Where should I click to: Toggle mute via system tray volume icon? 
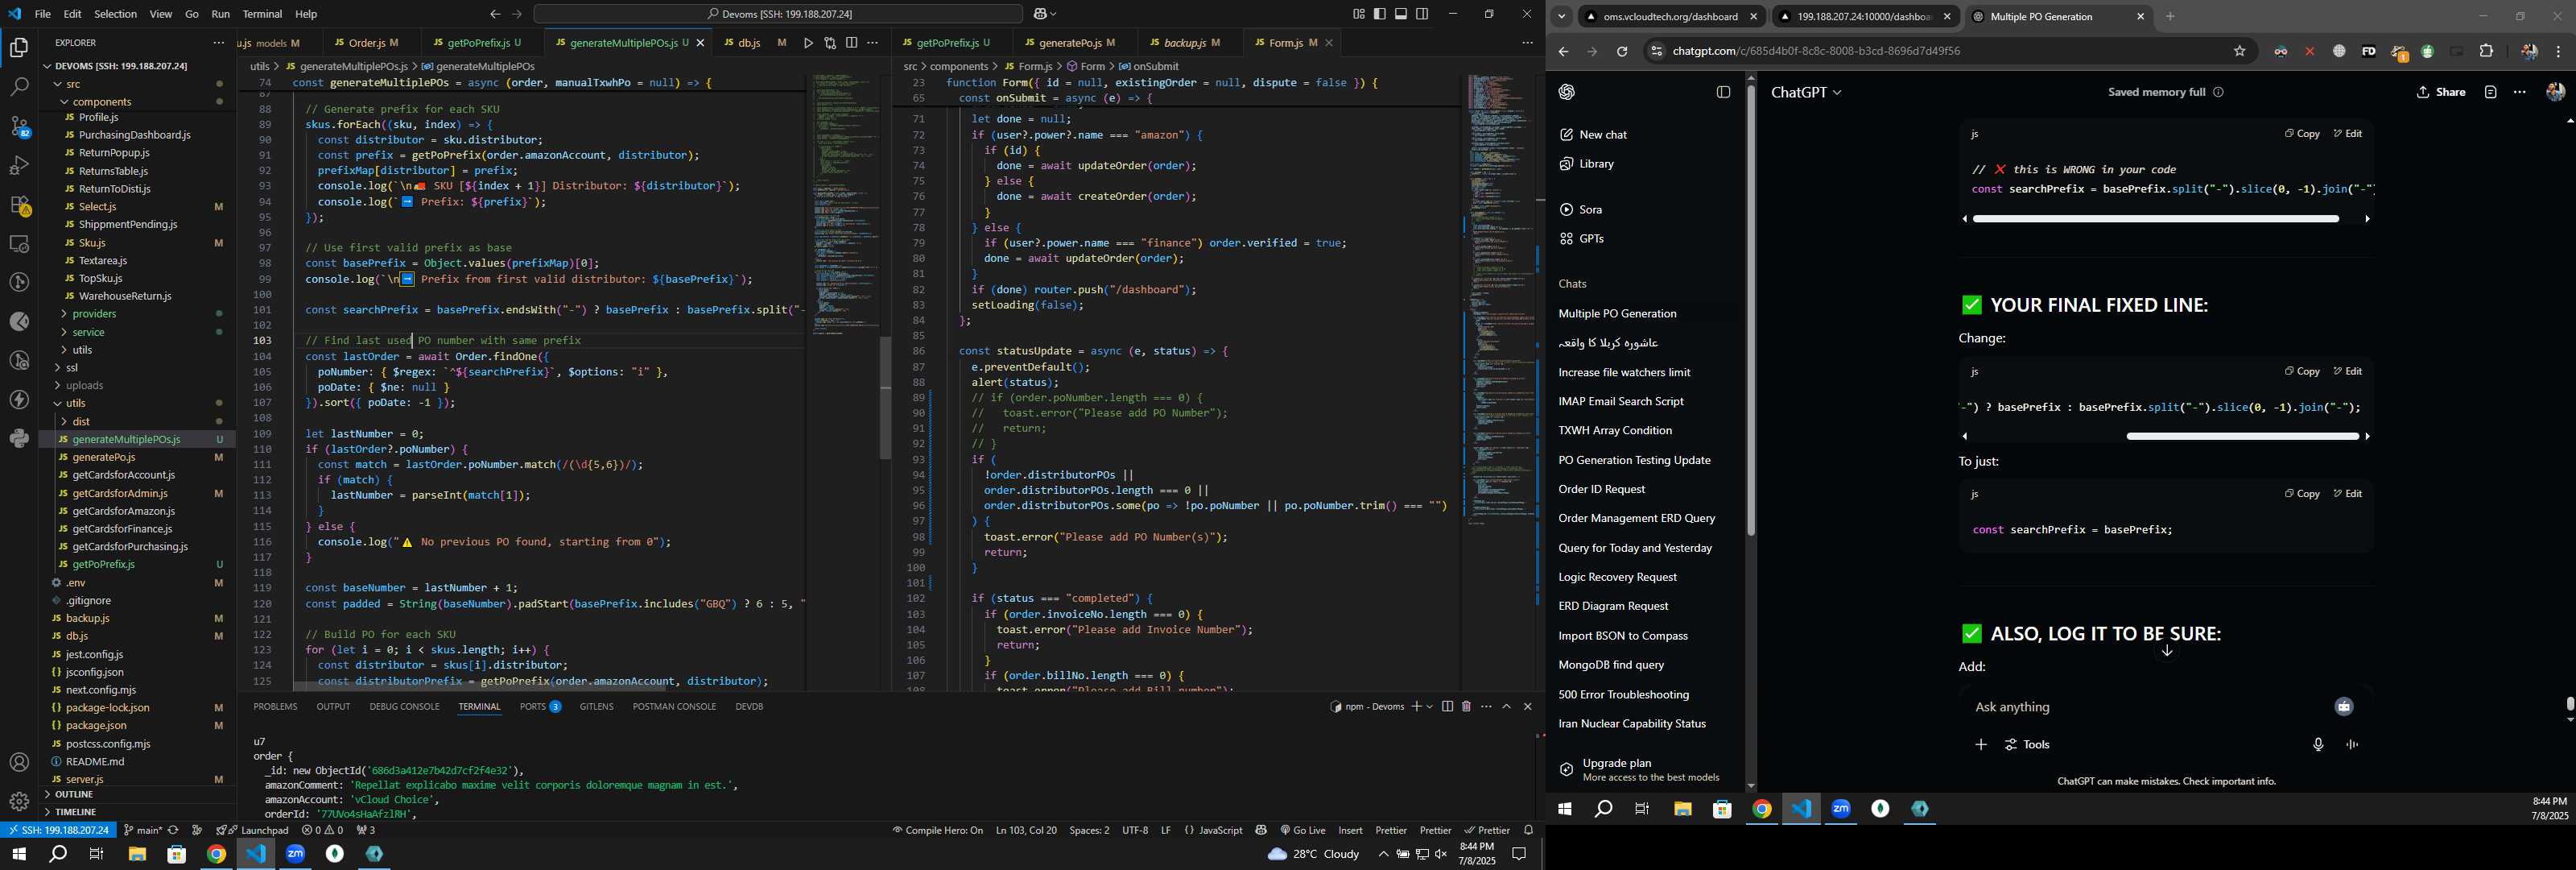coord(1441,854)
